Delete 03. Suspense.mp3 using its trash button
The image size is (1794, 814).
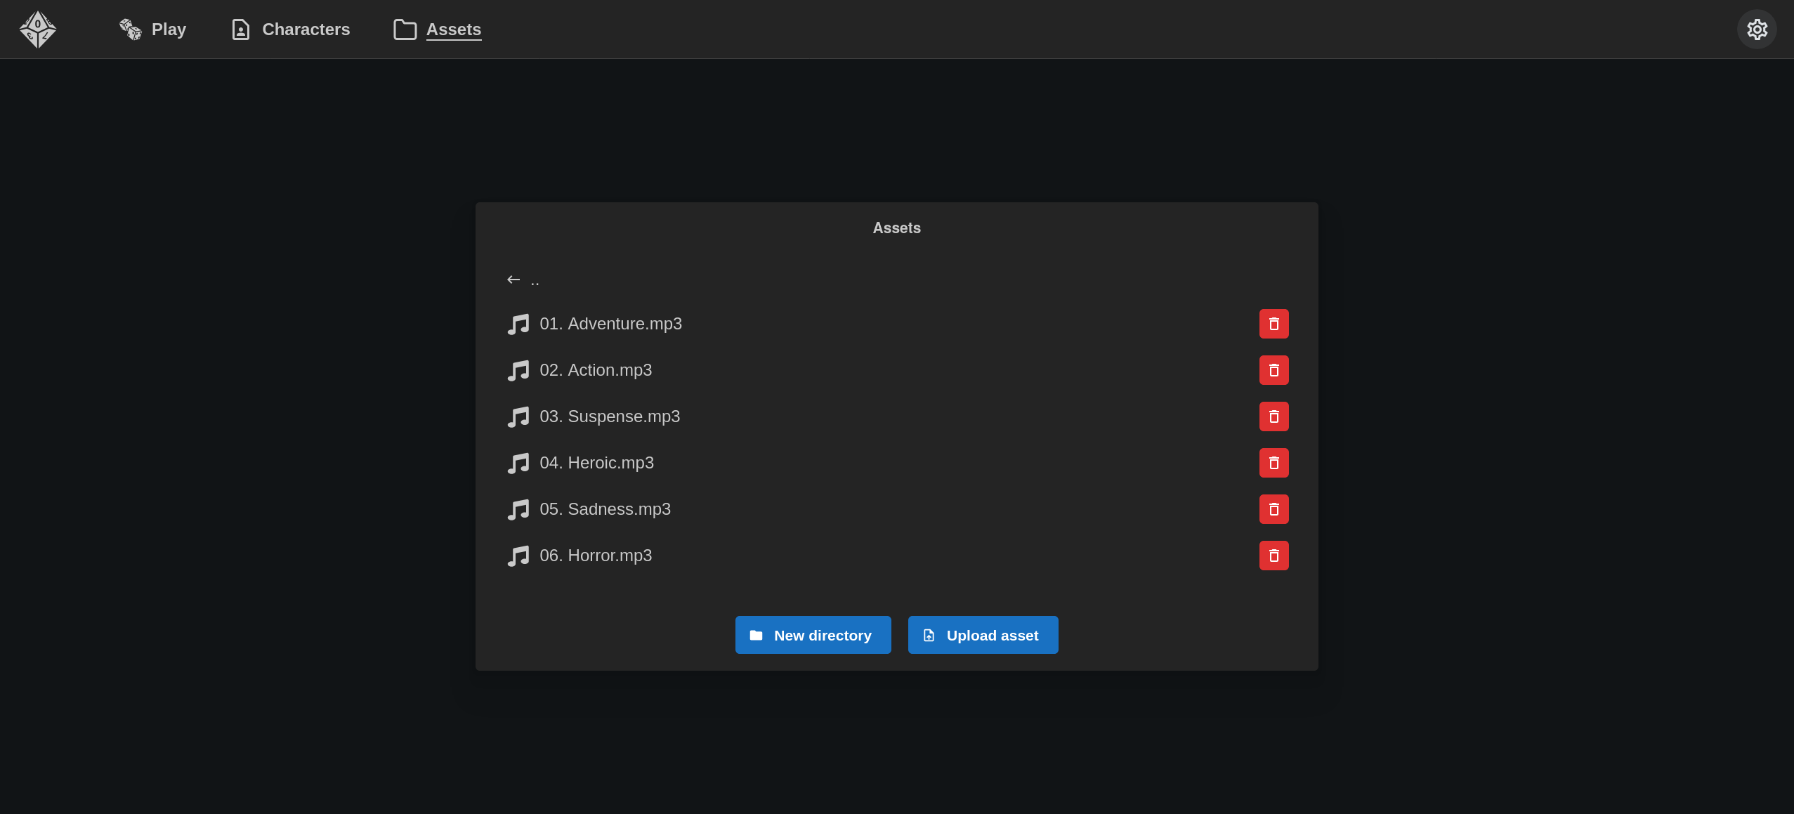pos(1273,416)
